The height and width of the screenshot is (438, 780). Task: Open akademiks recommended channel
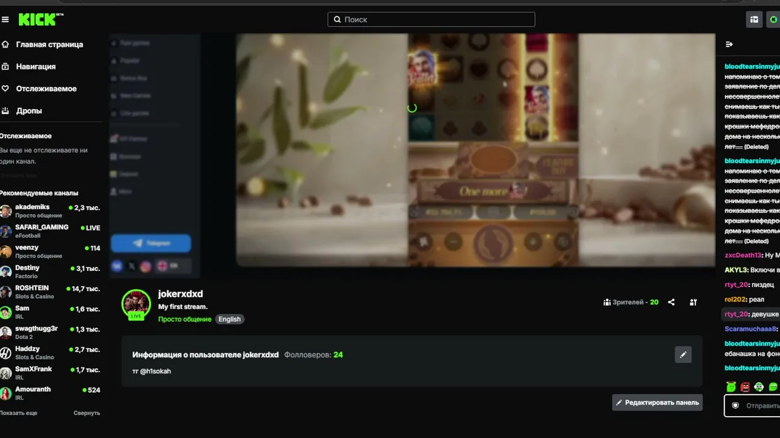[50, 211]
